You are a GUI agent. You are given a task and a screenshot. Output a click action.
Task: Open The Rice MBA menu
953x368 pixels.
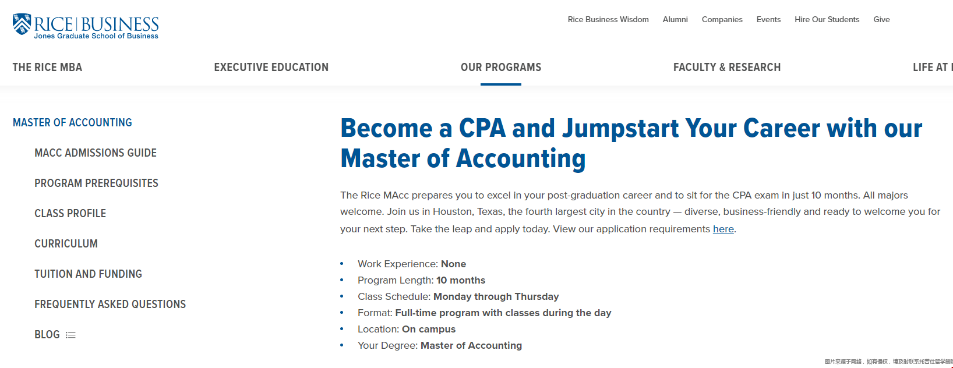coord(47,68)
